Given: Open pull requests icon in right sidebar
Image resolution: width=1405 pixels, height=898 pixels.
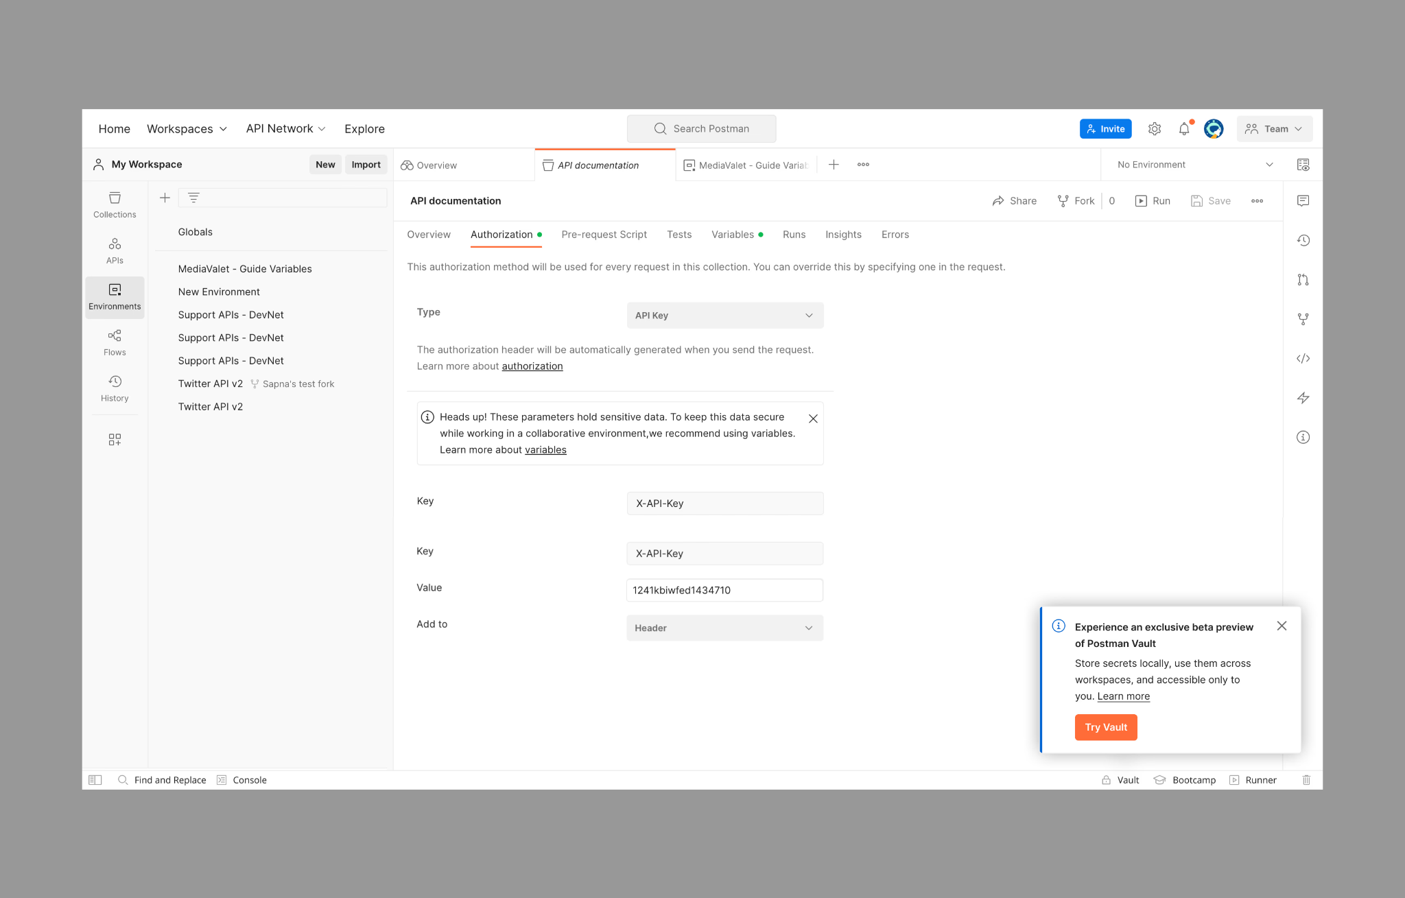Looking at the screenshot, I should pyautogui.click(x=1303, y=279).
